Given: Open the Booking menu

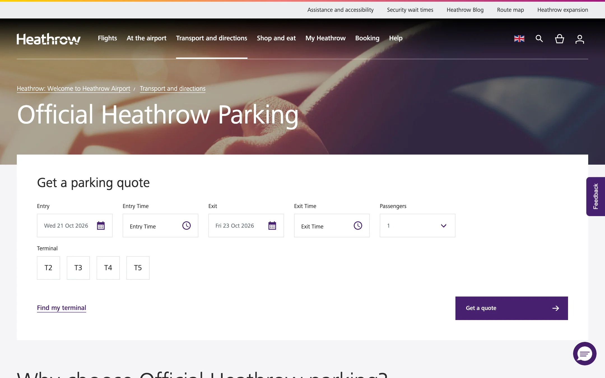Looking at the screenshot, I should coord(367,38).
